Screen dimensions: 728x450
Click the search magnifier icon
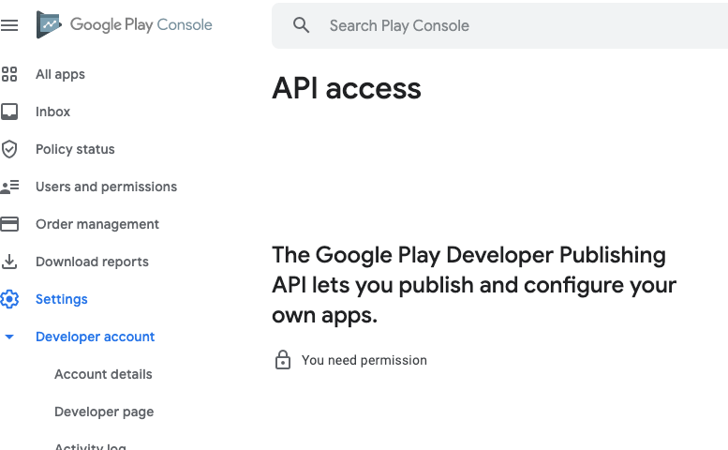click(302, 25)
